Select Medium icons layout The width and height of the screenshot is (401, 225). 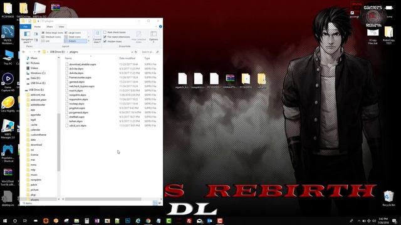pos(51,37)
